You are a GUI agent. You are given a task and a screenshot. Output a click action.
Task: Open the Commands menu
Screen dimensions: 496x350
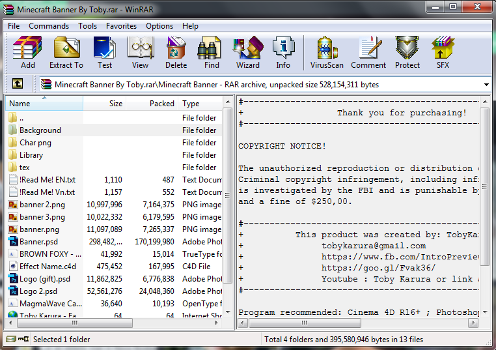[49, 26]
